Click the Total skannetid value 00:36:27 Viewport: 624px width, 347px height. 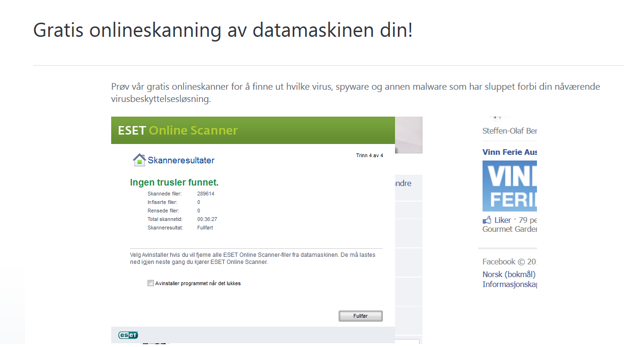tap(207, 219)
